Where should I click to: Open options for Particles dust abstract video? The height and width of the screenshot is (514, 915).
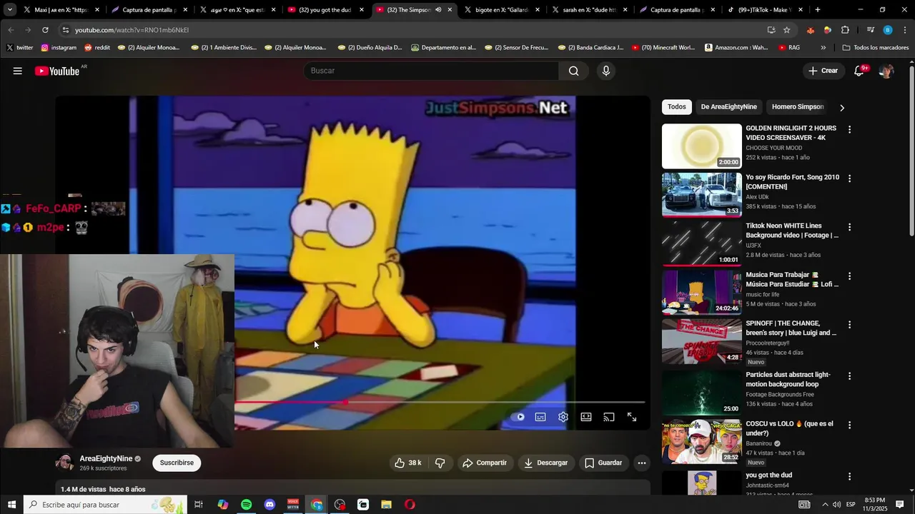(849, 376)
